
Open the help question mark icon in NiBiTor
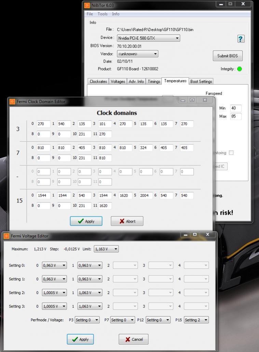[x=241, y=39]
